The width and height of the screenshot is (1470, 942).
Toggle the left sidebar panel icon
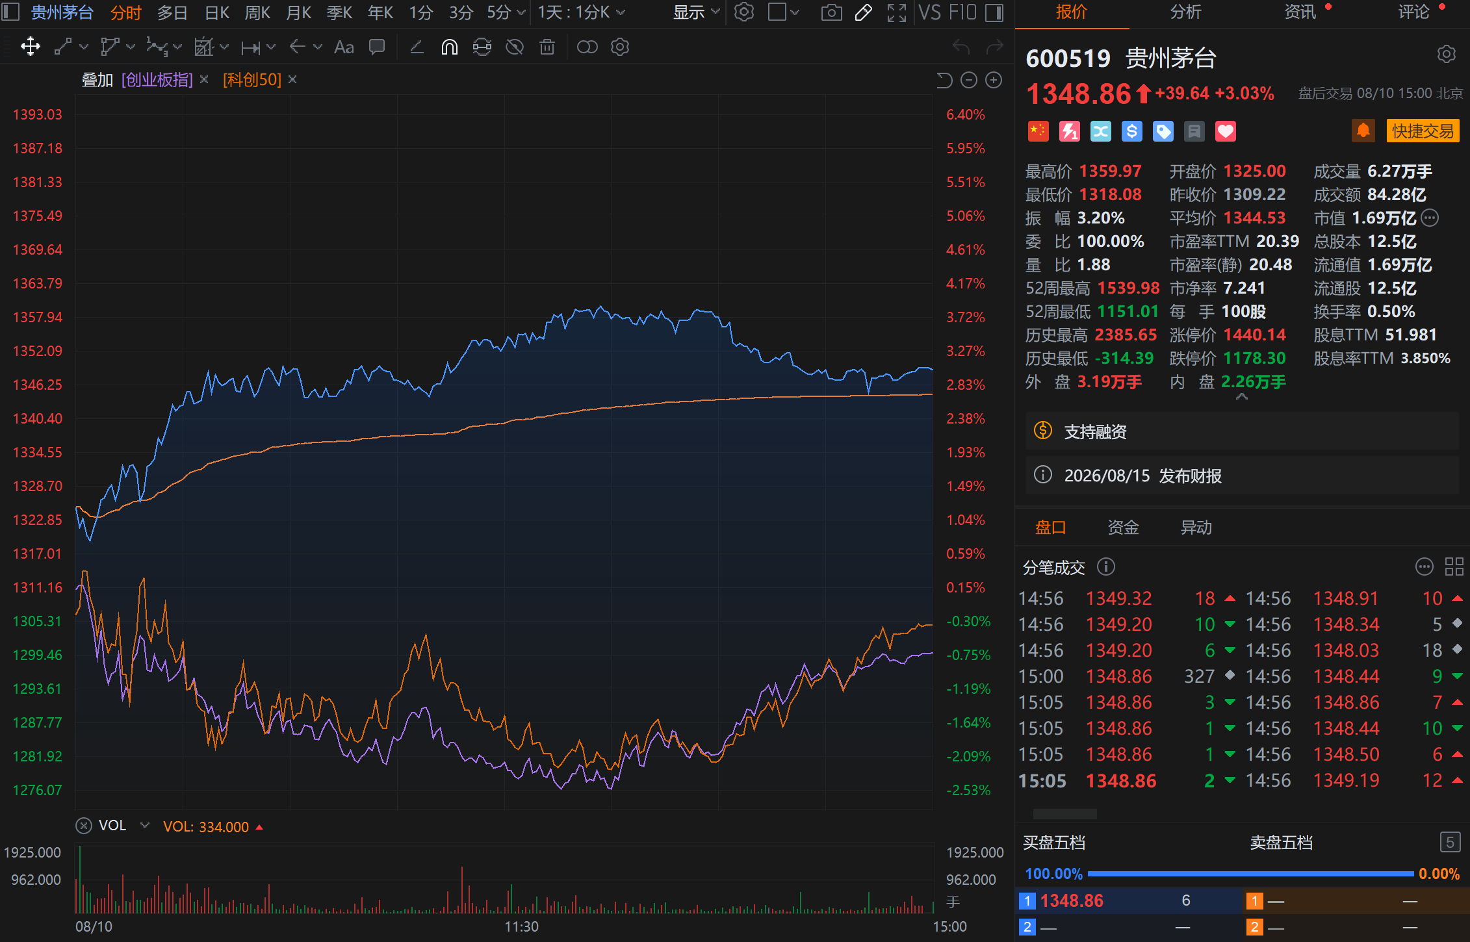11,12
